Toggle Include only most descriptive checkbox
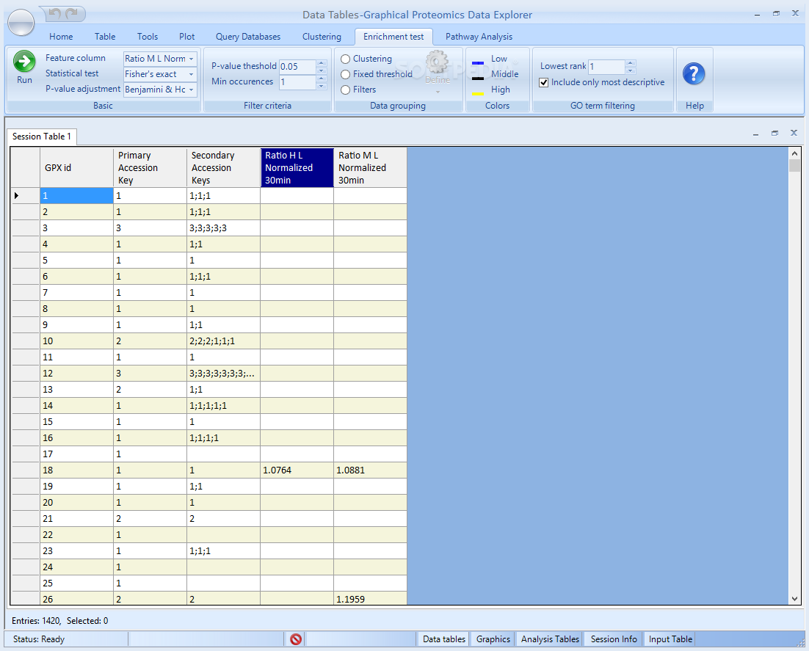This screenshot has height=651, width=809. [x=544, y=82]
